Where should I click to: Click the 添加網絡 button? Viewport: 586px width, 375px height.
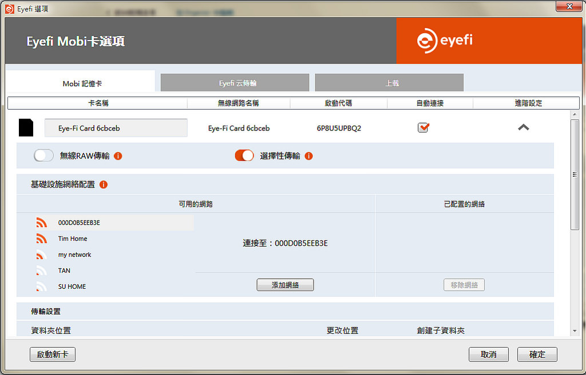(x=285, y=285)
